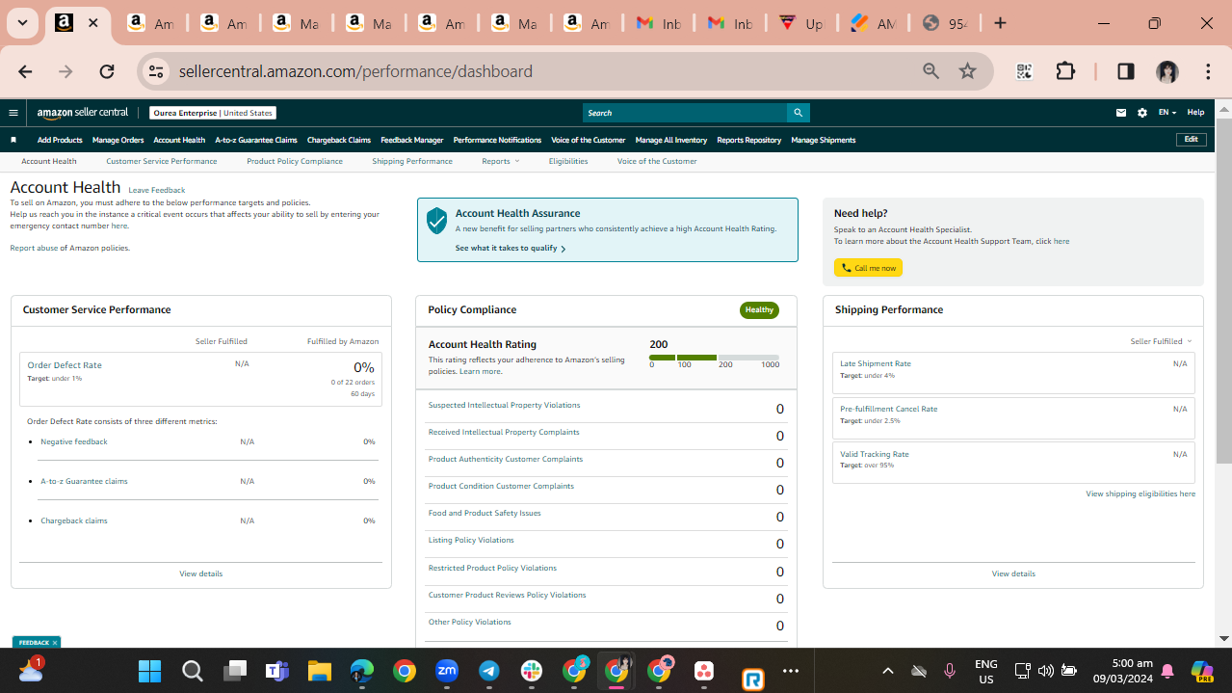
Task: Open the QR code extension icon
Action: pos(1024,71)
